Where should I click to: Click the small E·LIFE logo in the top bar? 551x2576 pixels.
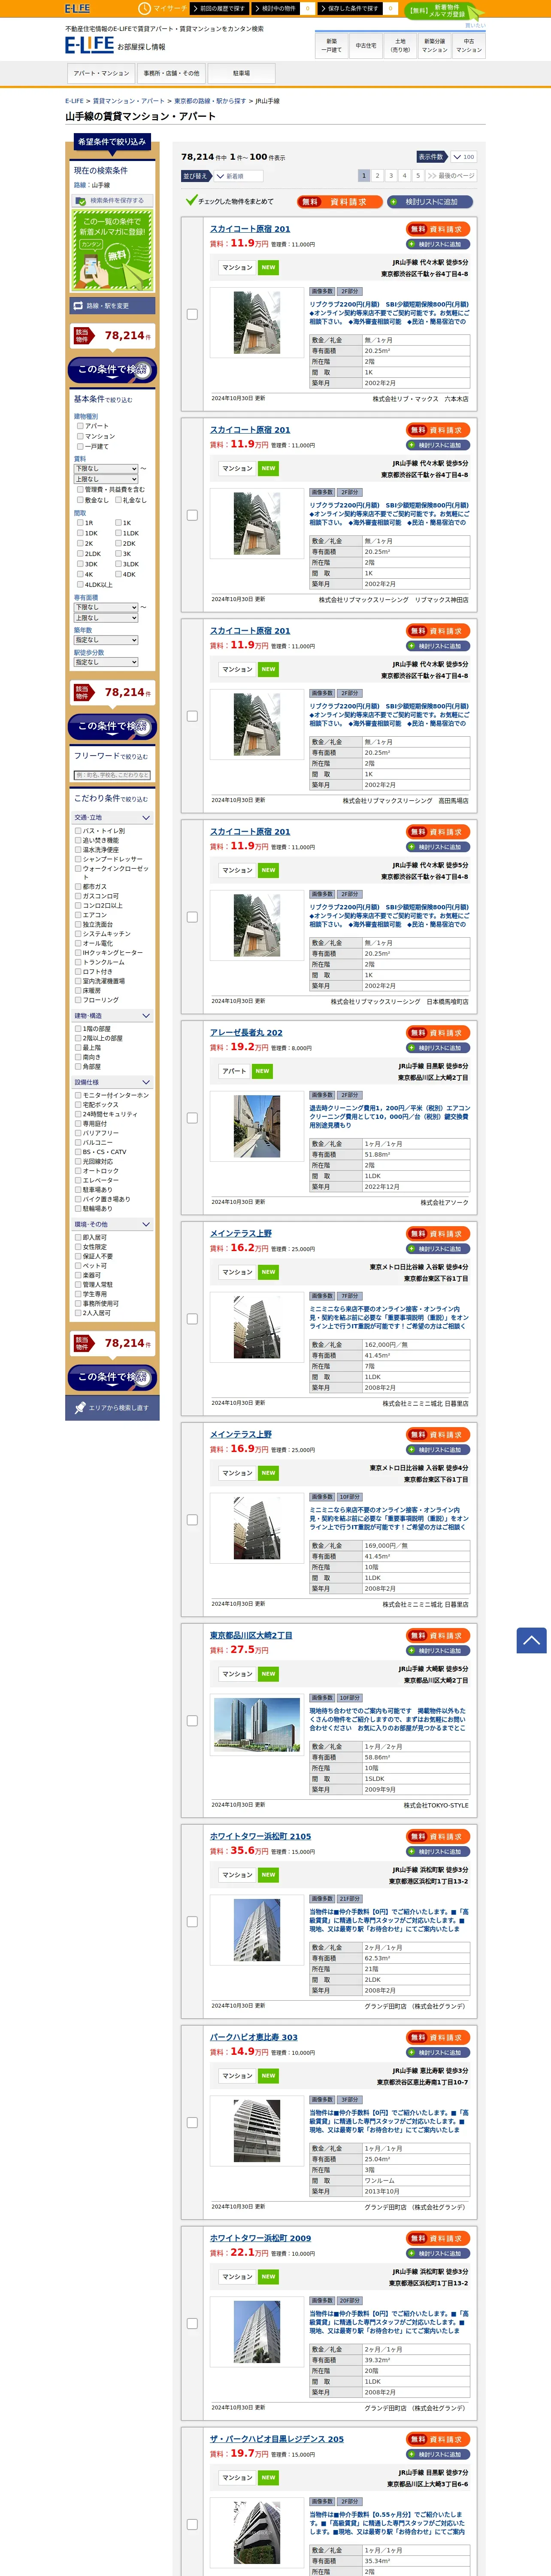pyautogui.click(x=77, y=8)
